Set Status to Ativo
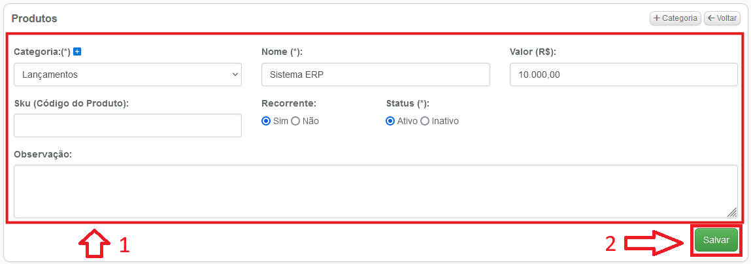Image resolution: width=751 pixels, height=264 pixels. point(390,122)
